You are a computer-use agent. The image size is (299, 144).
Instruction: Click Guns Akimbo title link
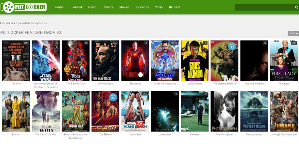pos(195,83)
